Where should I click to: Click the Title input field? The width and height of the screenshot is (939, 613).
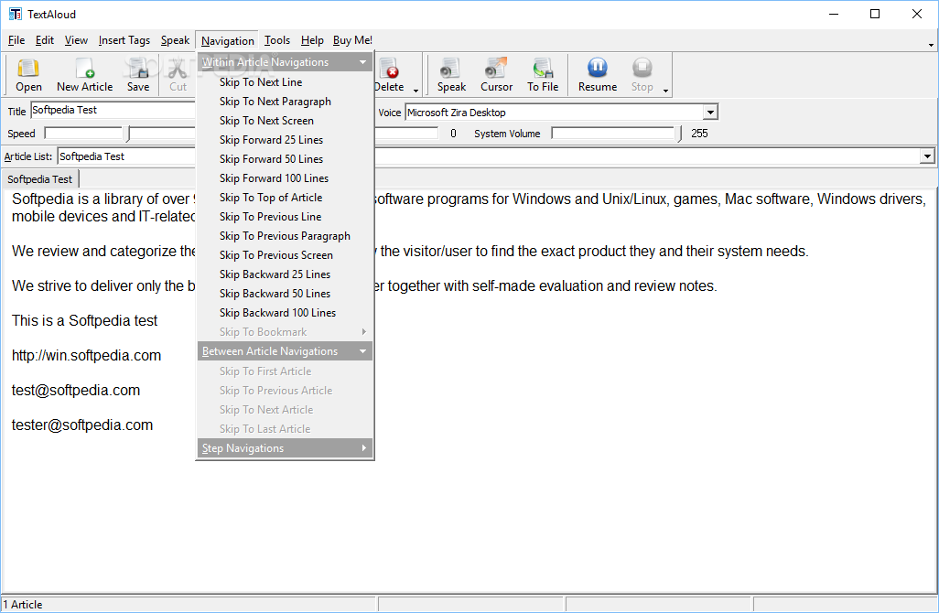click(x=113, y=110)
